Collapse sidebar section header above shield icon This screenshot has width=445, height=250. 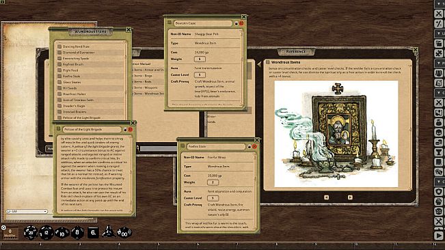point(440,182)
